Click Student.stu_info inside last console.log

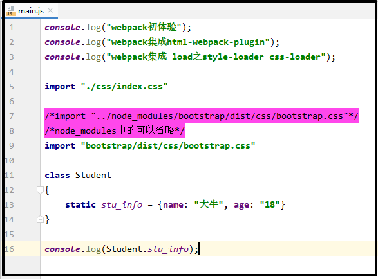147,249
